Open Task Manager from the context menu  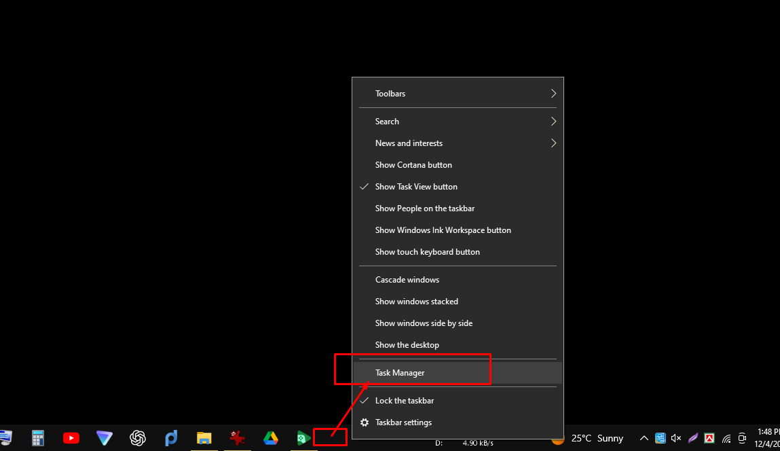[x=400, y=372]
